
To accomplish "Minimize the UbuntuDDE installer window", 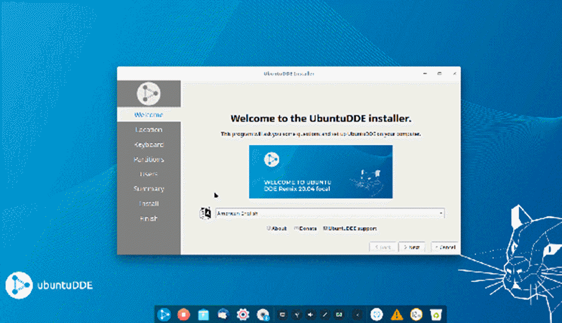I will click(425, 74).
